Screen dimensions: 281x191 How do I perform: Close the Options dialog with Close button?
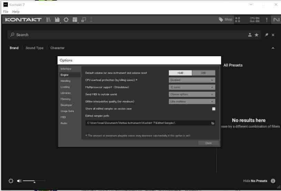click(208, 143)
